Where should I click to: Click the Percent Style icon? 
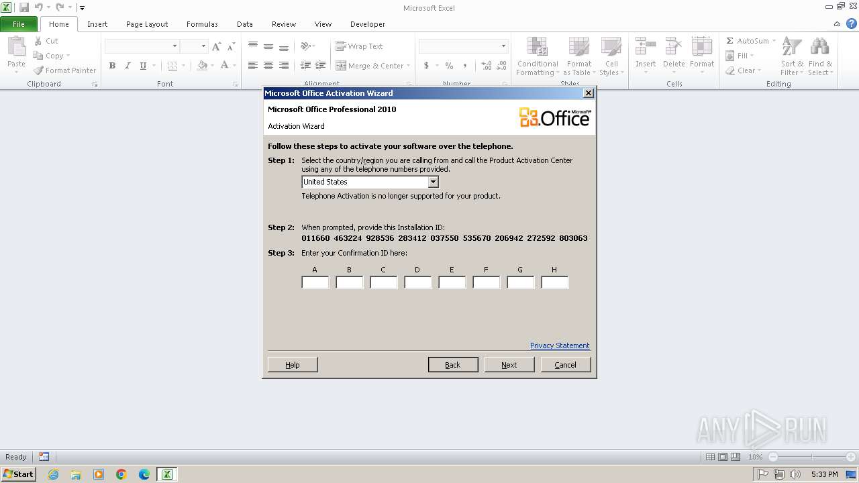tap(449, 66)
